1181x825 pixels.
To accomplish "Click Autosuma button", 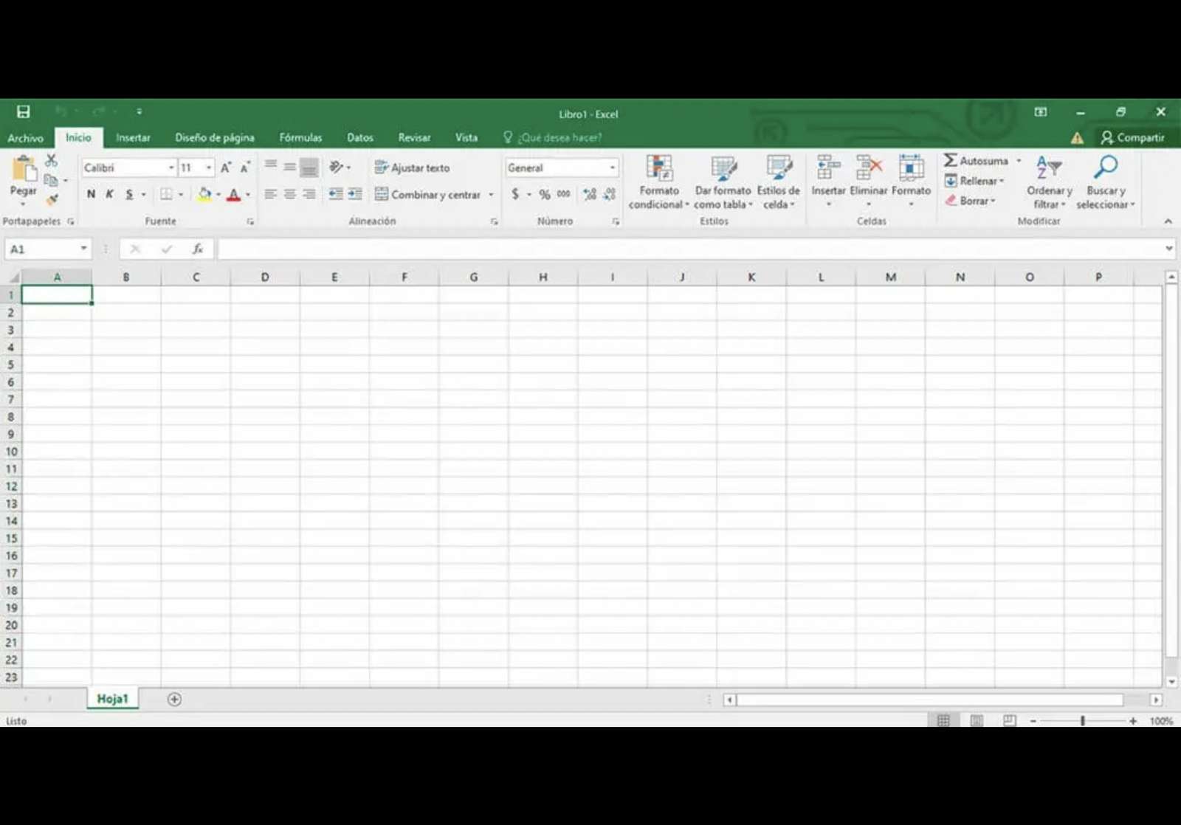I will (977, 160).
